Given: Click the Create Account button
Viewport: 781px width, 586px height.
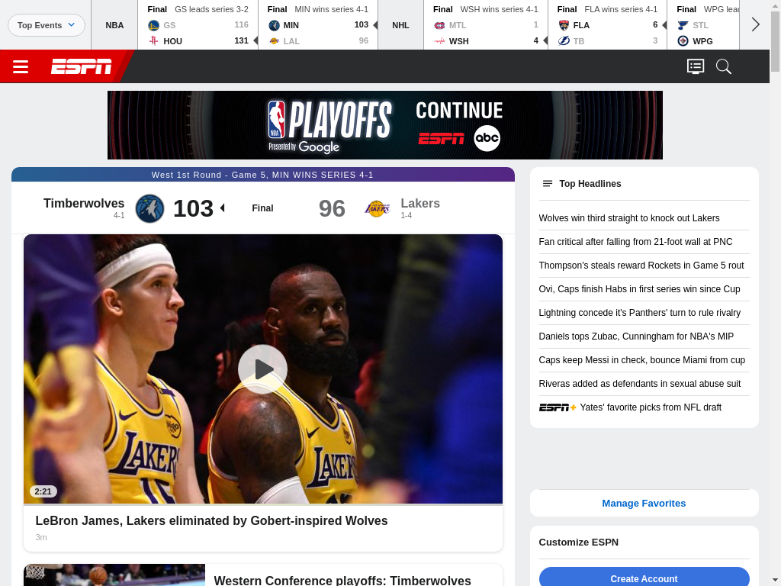Looking at the screenshot, I should pyautogui.click(x=644, y=578).
